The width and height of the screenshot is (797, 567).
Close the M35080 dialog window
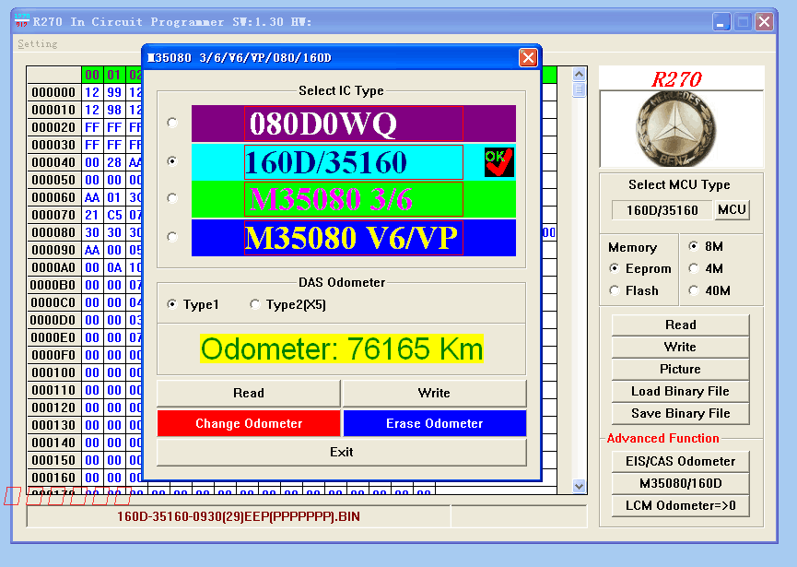(528, 58)
